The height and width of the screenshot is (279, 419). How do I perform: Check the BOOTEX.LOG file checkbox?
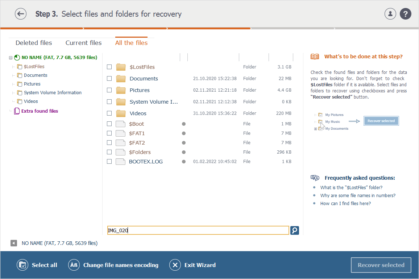point(109,161)
